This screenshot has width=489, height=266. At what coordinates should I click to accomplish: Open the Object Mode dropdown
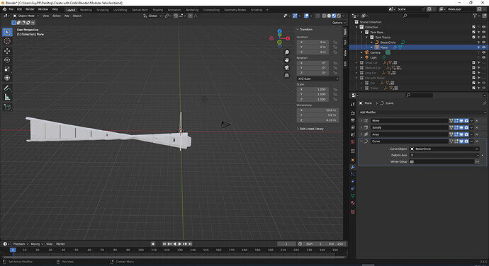pos(26,16)
